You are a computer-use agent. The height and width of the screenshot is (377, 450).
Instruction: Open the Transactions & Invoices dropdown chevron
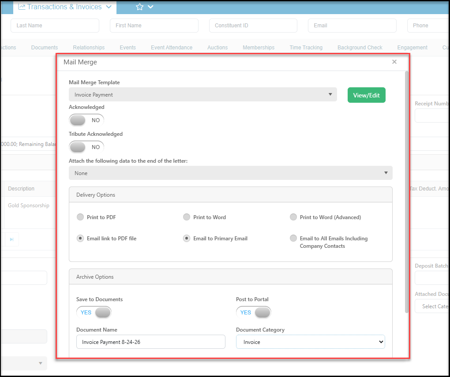109,7
